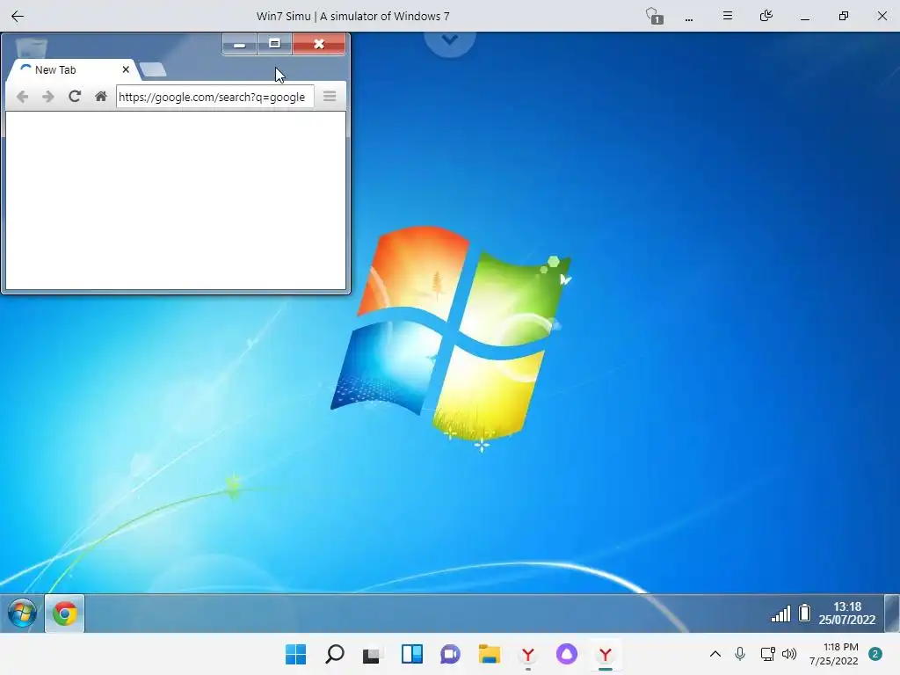Open the Windows 11 clock 1:18 PM
Viewport: 900px width, 675px height.
[834, 654]
